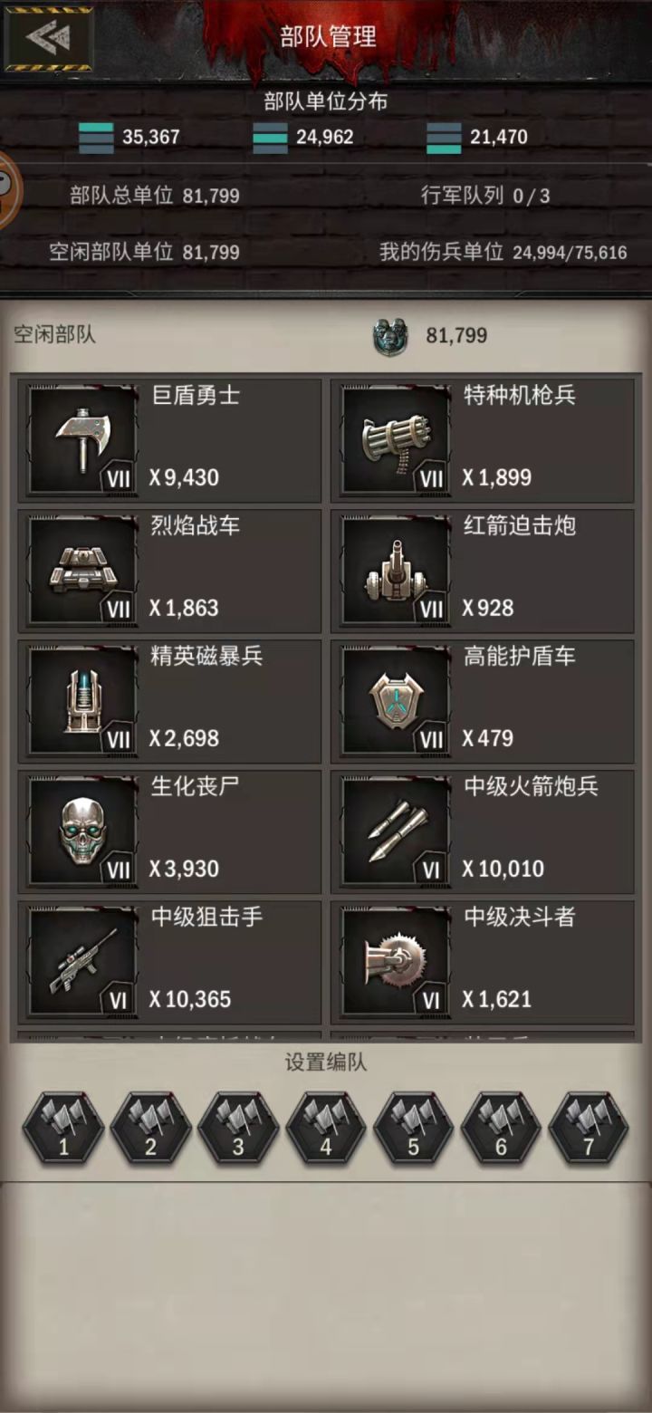Tap the front-row troop distribution bar 35,367
The width and height of the screenshot is (652, 1413).
point(96,138)
